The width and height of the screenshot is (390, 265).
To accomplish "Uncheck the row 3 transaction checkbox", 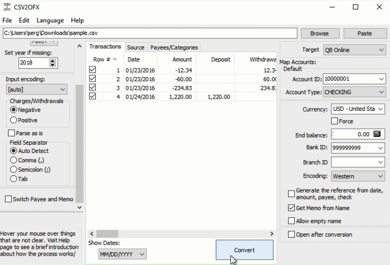I will [x=93, y=88].
